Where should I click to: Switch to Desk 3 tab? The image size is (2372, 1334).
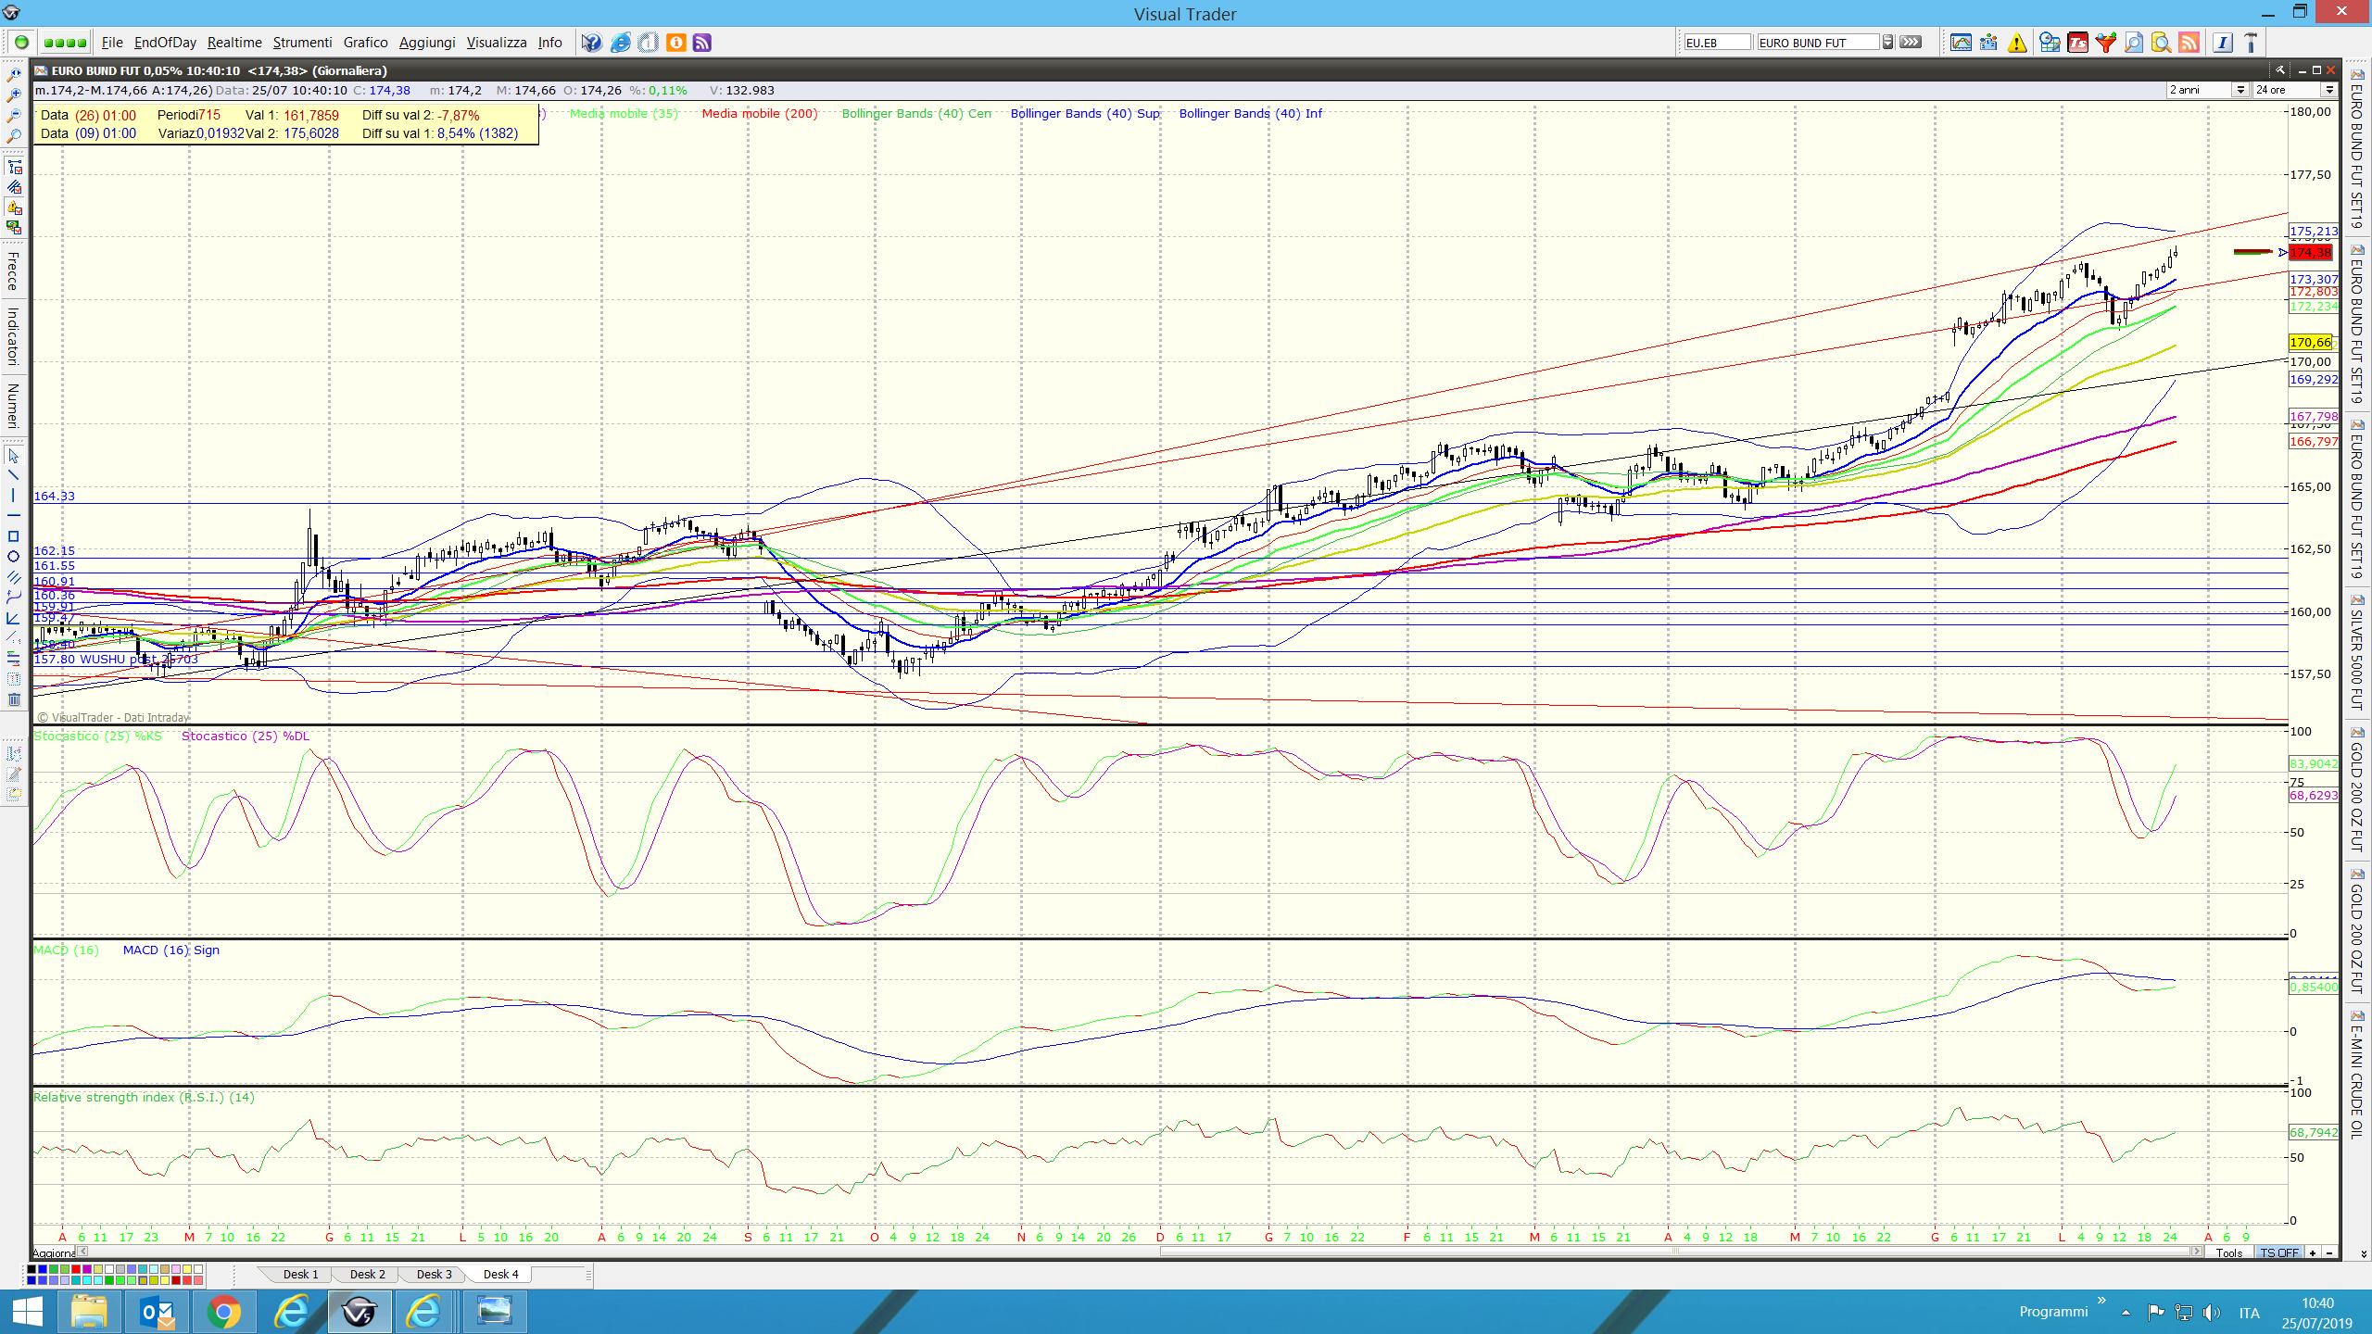coord(434,1274)
